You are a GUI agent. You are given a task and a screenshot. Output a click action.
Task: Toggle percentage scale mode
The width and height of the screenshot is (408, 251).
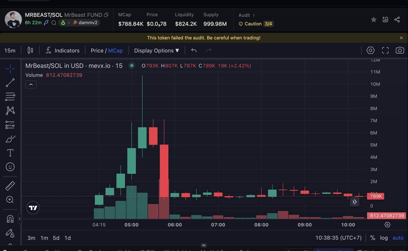tap(372, 238)
